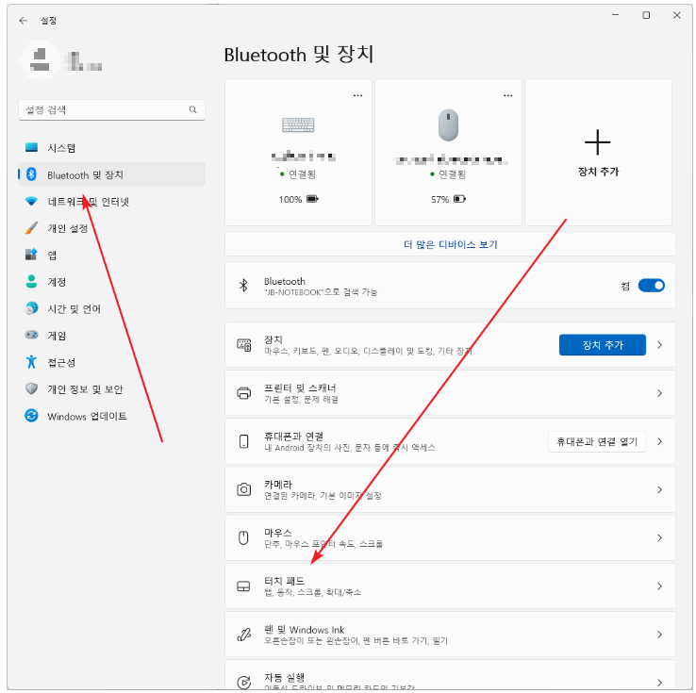Click the pen and Windows Ink icon
The width and height of the screenshot is (696, 693).
coord(243,635)
